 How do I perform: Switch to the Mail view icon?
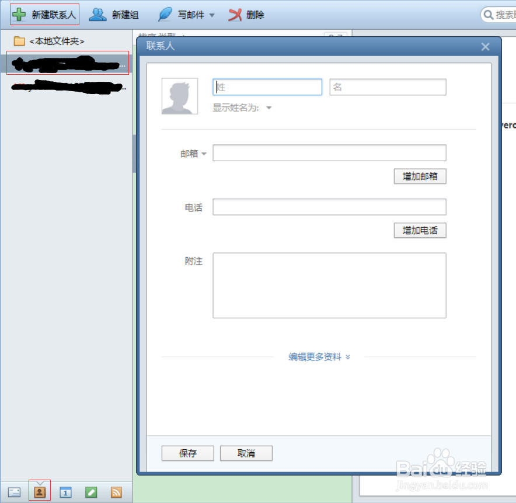pyautogui.click(x=13, y=491)
